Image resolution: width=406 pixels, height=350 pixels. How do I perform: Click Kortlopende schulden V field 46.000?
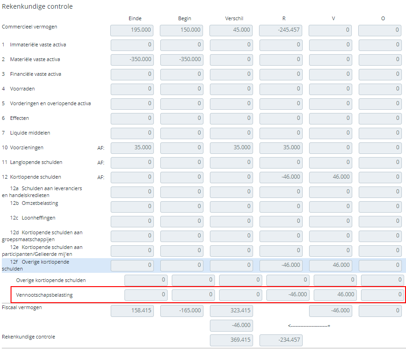pyautogui.click(x=331, y=177)
